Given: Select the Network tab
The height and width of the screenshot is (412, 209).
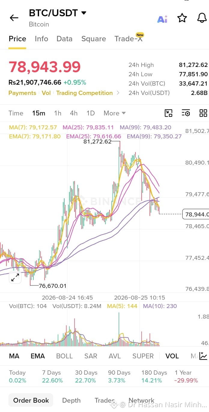Looking at the screenshot, I should tap(141, 400).
